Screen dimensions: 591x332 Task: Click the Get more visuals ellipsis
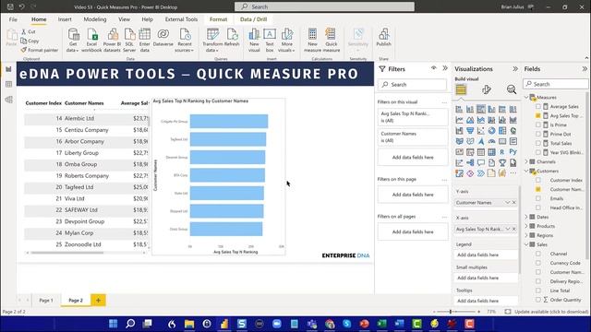513,173
